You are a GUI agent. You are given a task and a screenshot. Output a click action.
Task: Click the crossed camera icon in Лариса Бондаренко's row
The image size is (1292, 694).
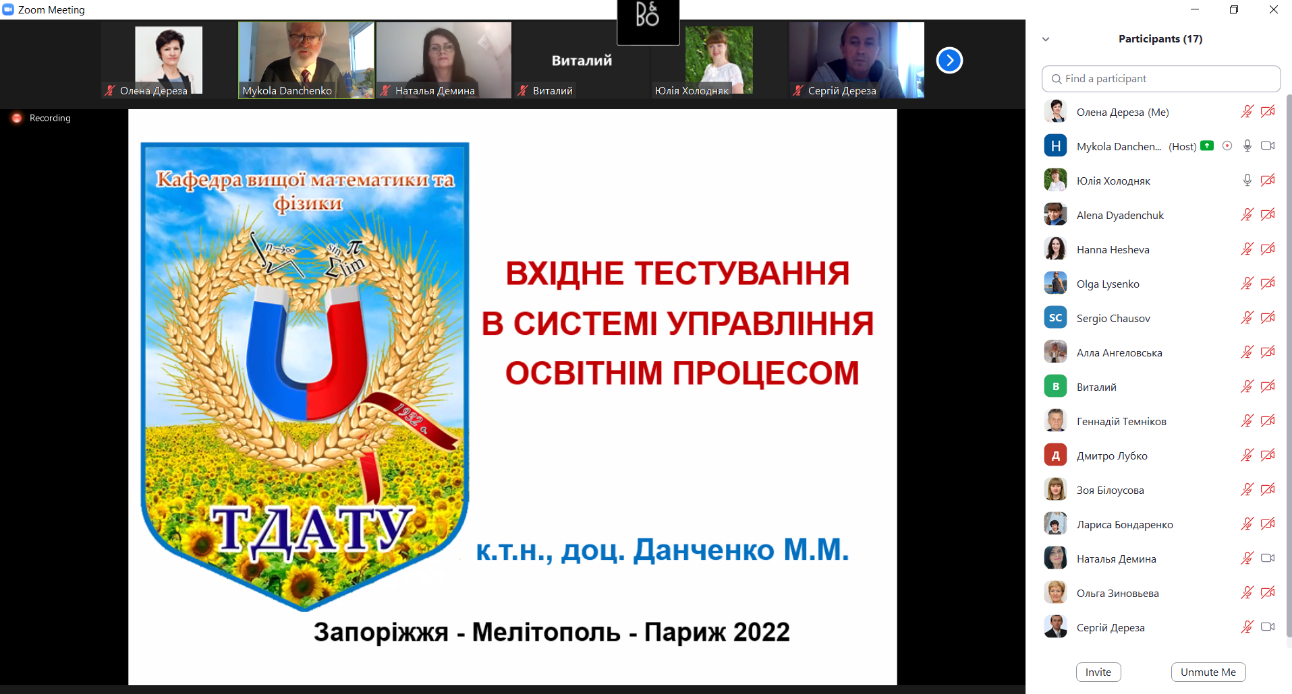pyautogui.click(x=1268, y=524)
